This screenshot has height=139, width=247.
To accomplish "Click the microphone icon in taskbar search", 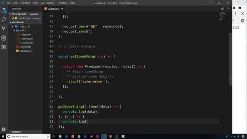I will [x=48, y=136].
